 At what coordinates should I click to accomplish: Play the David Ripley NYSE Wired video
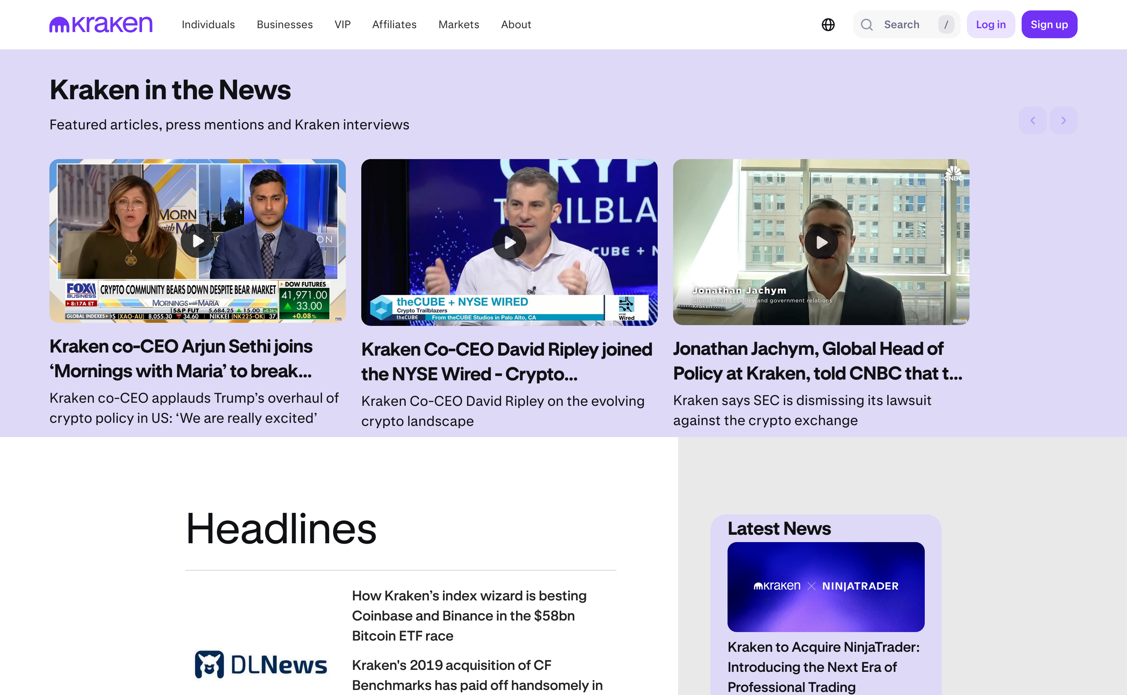pyautogui.click(x=509, y=242)
